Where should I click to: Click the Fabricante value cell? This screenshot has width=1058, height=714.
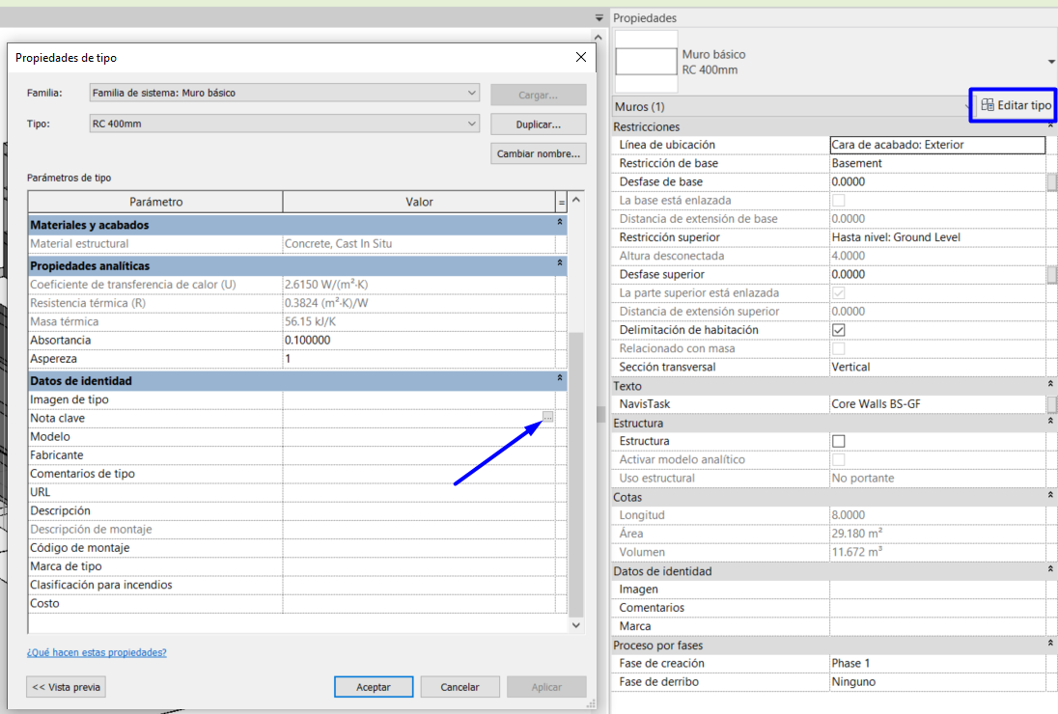point(419,455)
